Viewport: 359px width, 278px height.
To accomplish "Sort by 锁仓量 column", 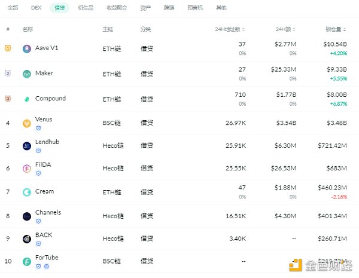I will click(336, 29).
